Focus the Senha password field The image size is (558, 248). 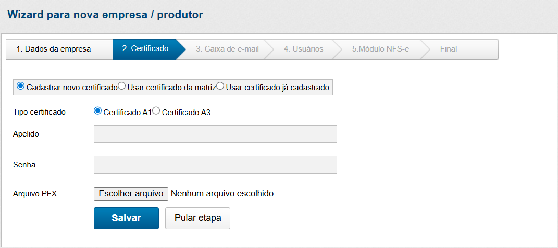point(215,165)
